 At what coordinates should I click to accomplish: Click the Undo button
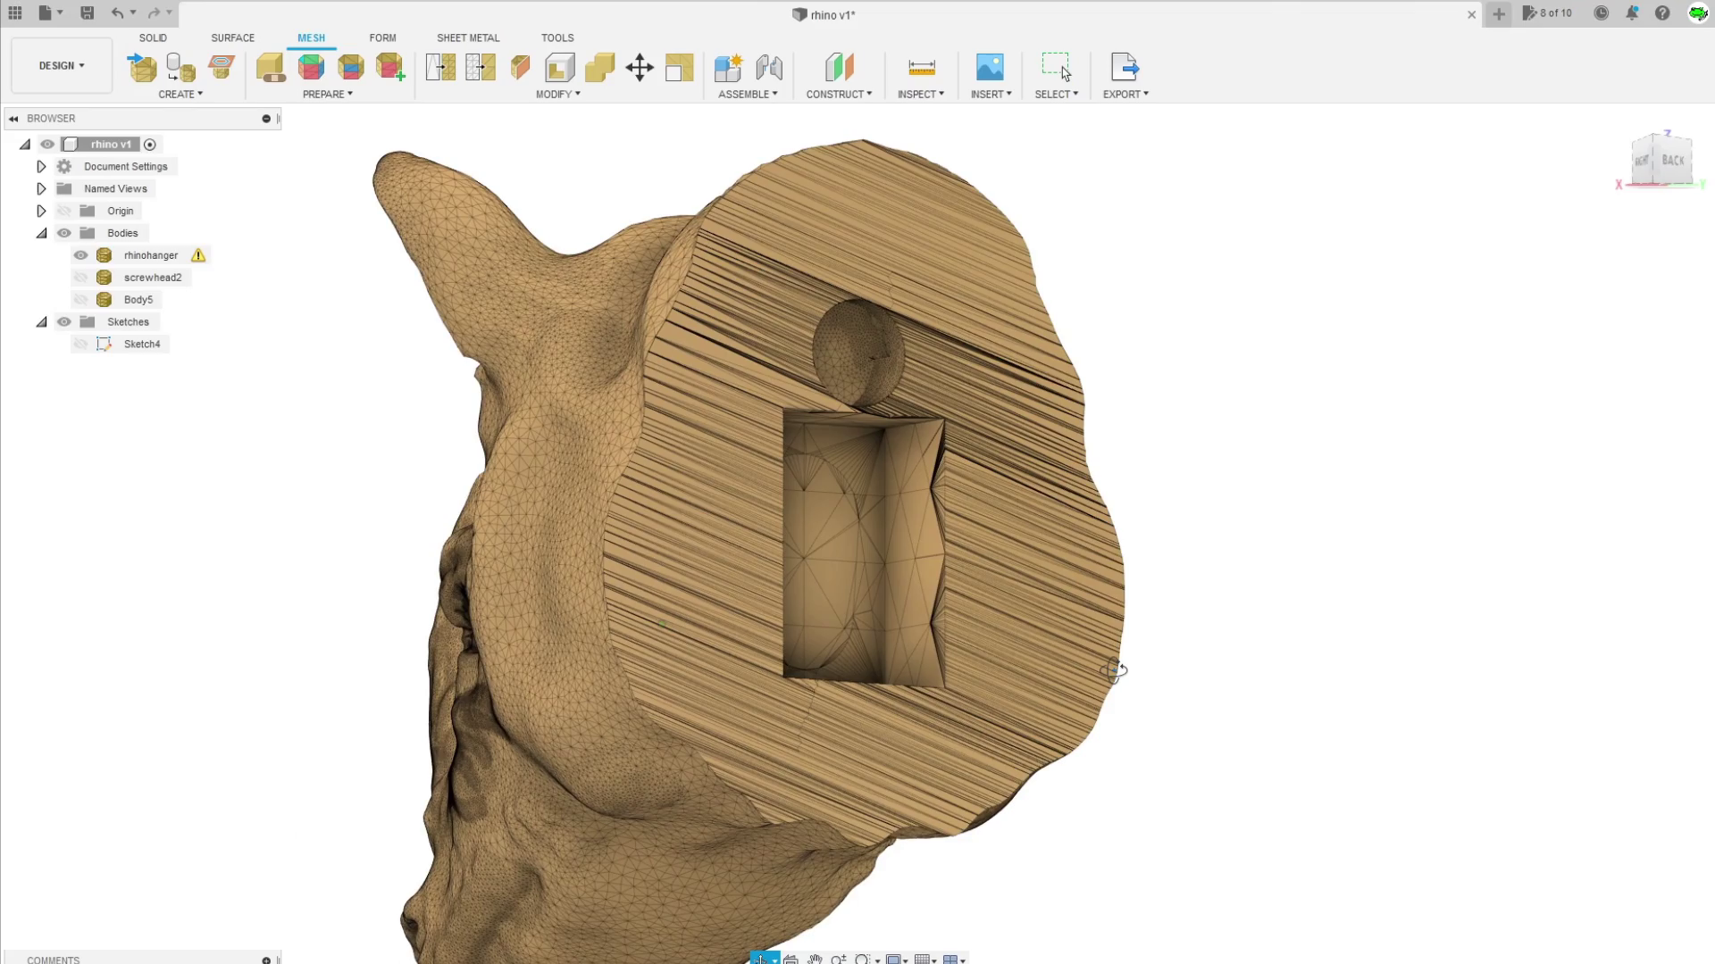click(x=117, y=12)
